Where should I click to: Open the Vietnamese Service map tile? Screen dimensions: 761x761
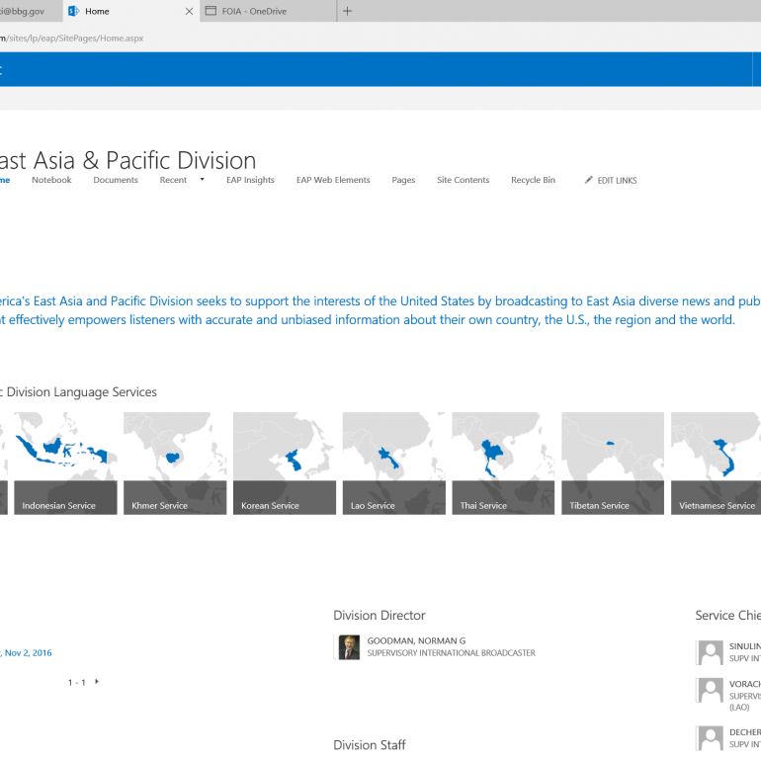coord(716,464)
